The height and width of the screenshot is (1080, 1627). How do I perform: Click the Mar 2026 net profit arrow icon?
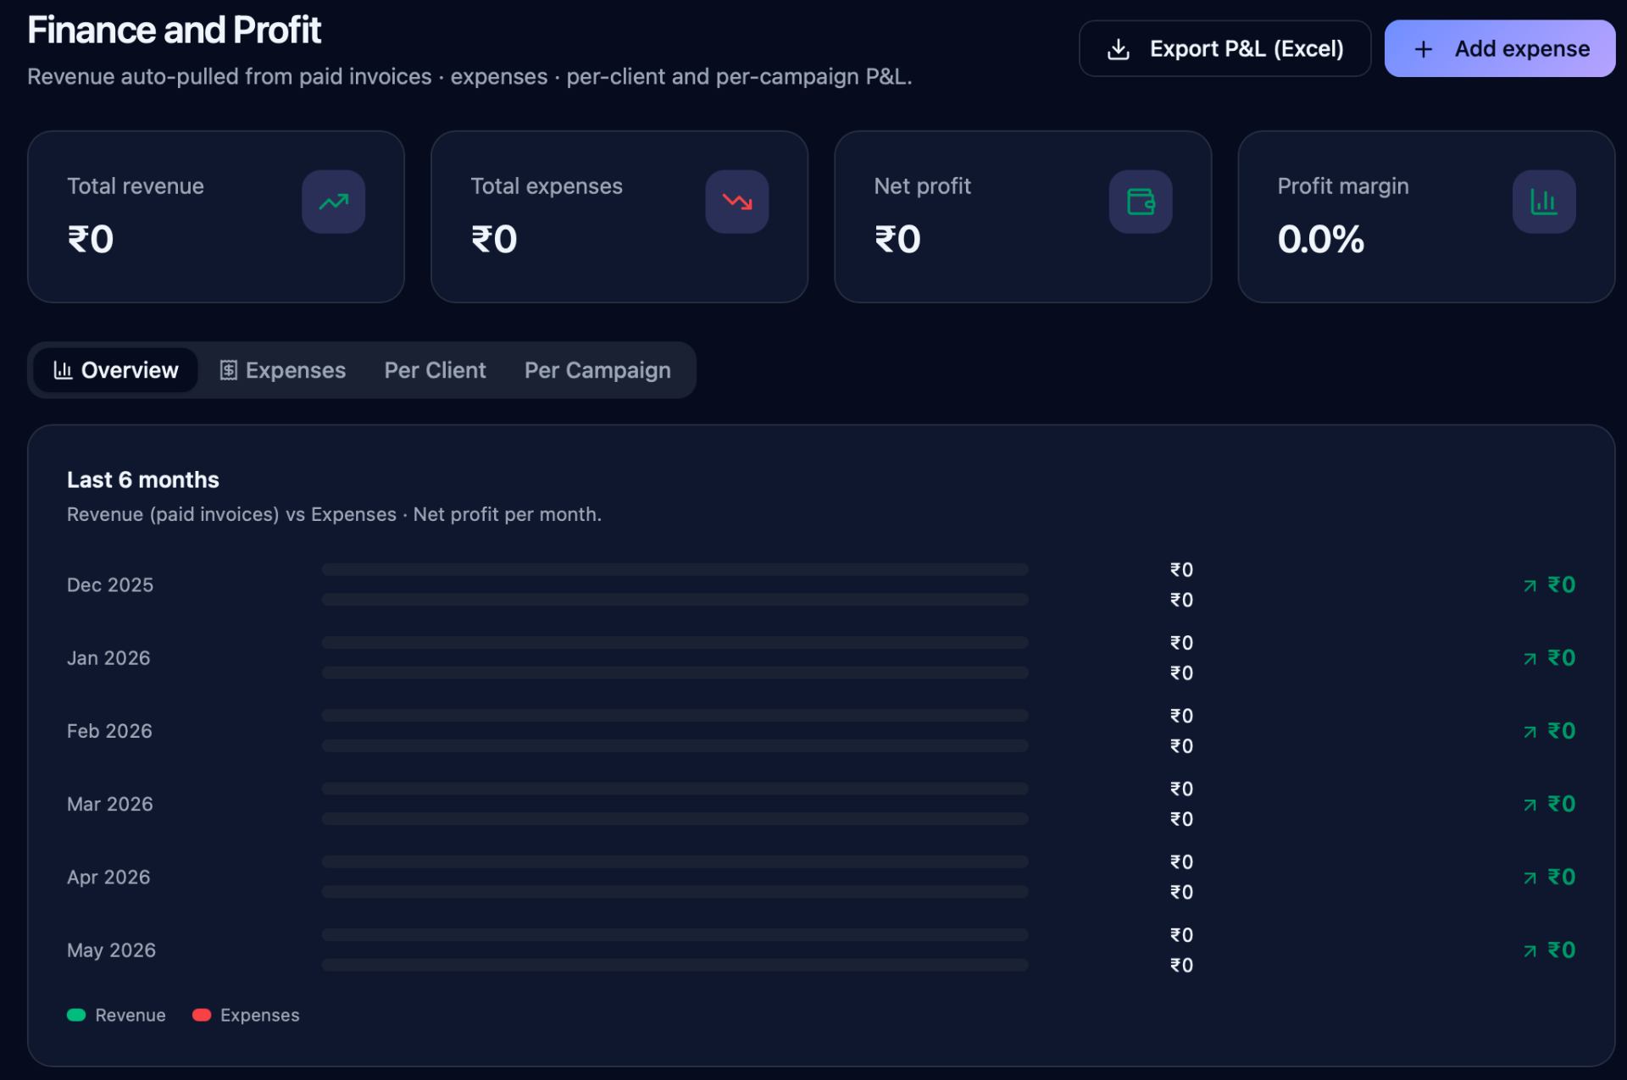tap(1530, 805)
